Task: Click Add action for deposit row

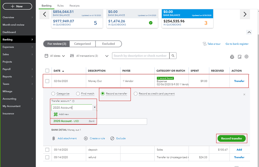Action: point(239,150)
